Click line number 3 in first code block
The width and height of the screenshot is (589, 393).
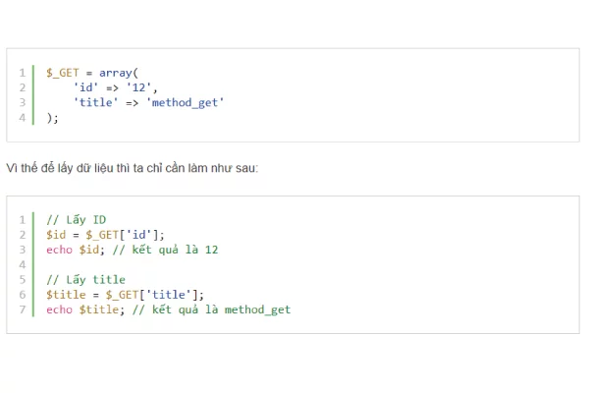(x=22, y=102)
